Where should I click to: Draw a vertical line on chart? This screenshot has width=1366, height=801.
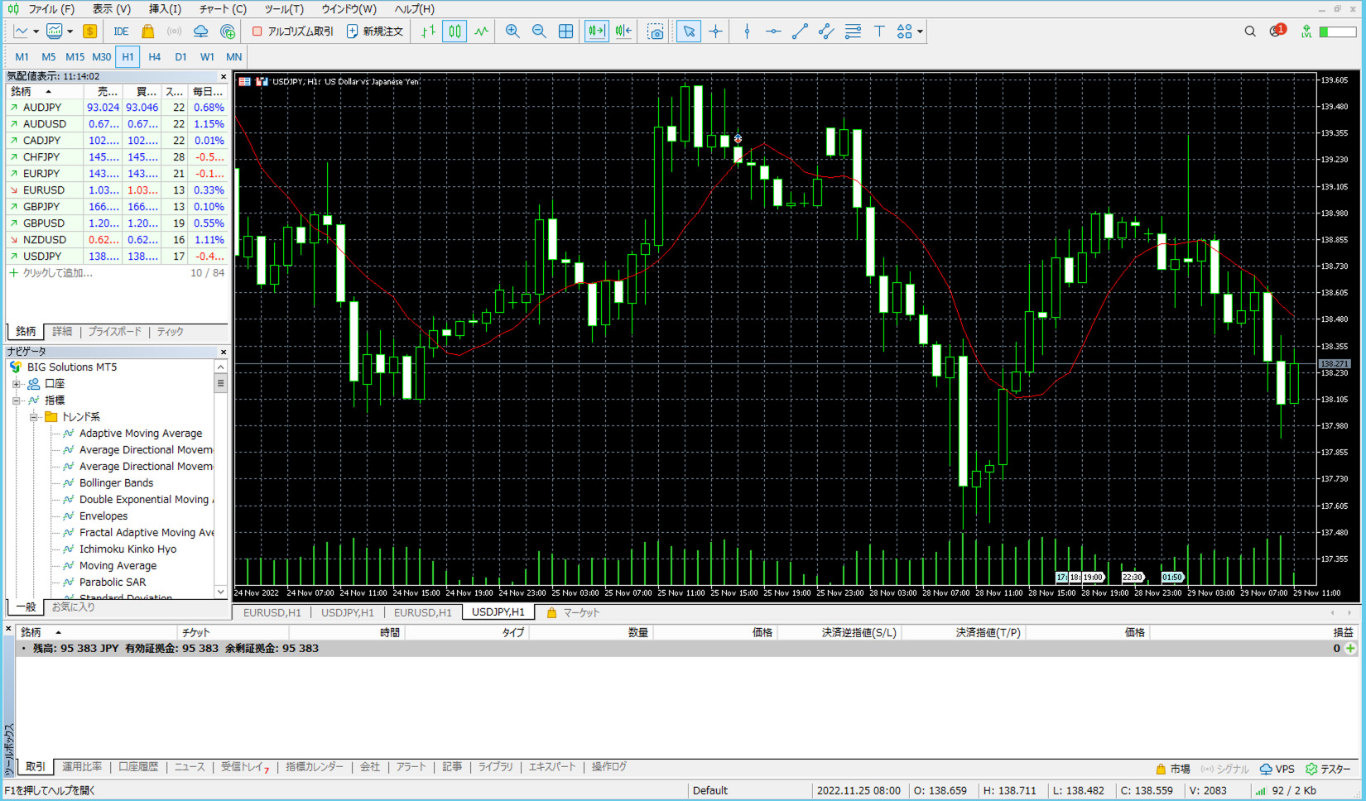pyautogui.click(x=747, y=31)
